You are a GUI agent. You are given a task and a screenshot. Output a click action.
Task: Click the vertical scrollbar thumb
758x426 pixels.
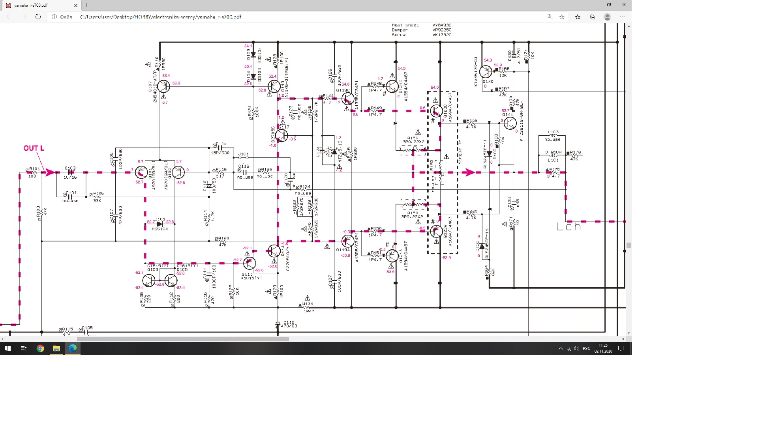(x=629, y=245)
